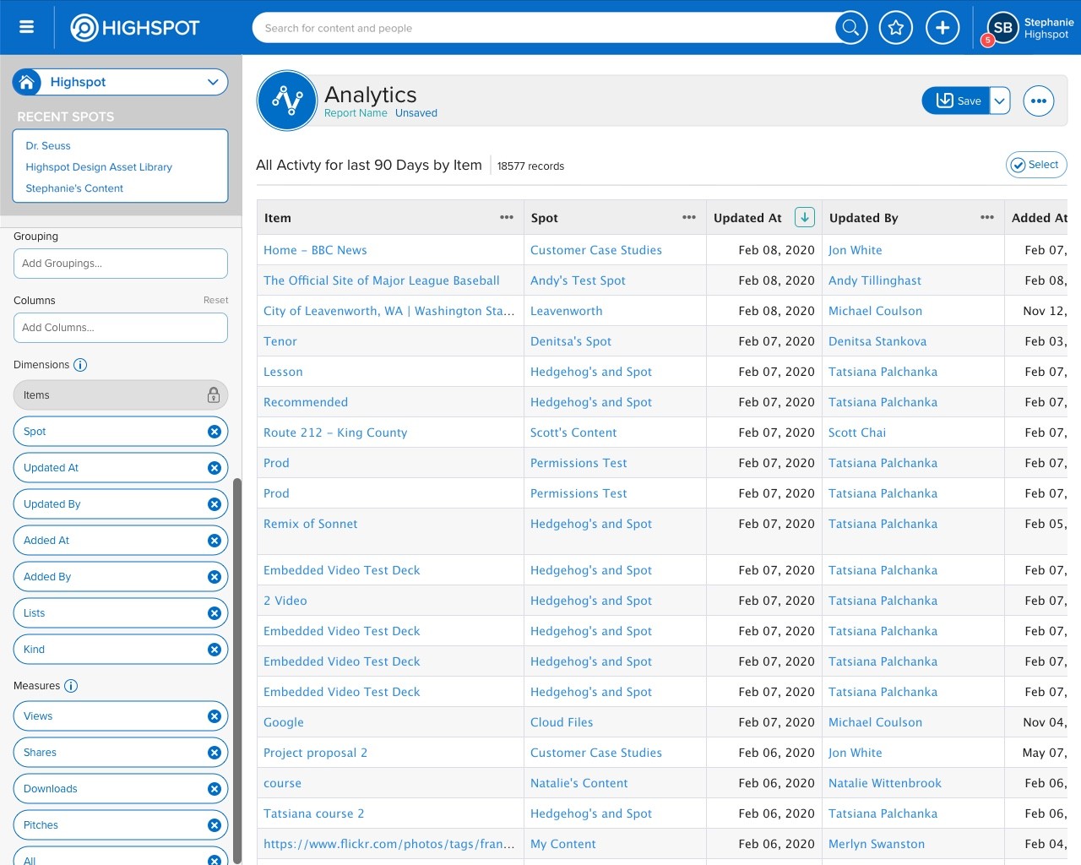Screen dimensions: 1081x865
Task: Remove the Shares measure
Action: point(215,753)
